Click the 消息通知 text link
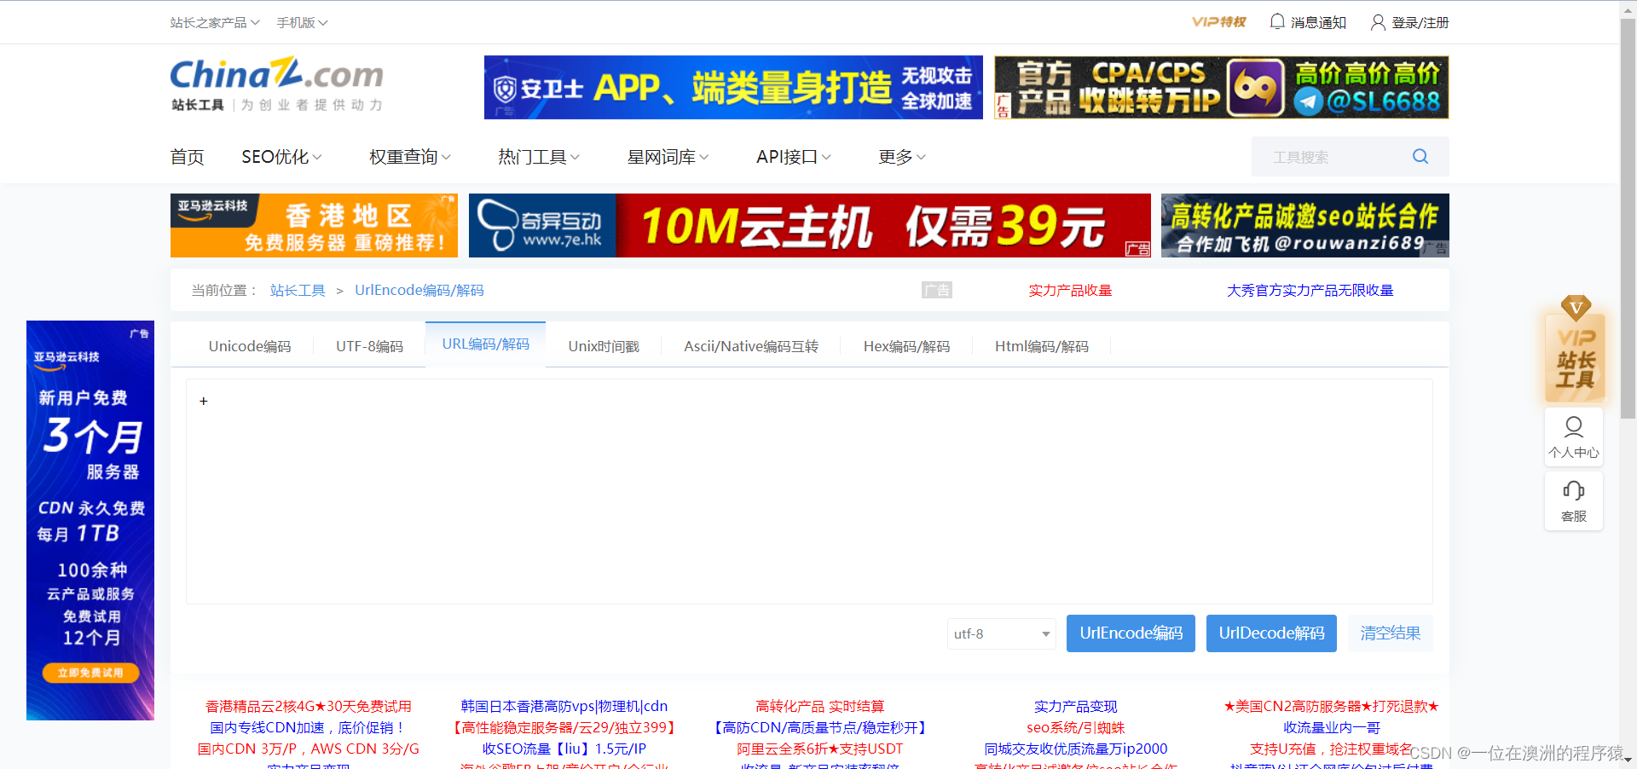The height and width of the screenshot is (769, 1637). tap(1318, 23)
